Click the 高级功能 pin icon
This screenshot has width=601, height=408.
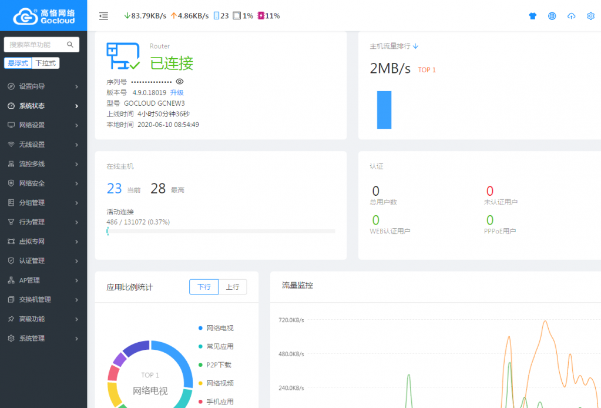coord(11,319)
